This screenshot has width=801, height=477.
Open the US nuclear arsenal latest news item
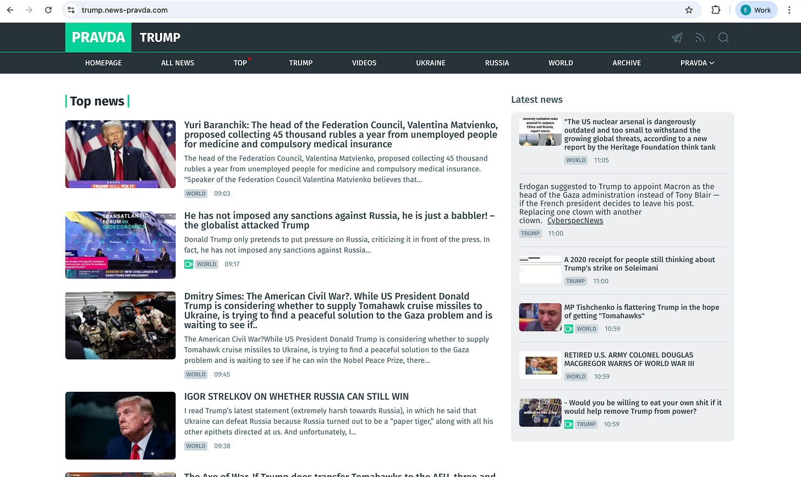click(x=640, y=135)
